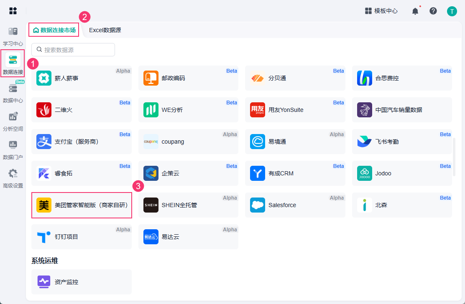465x304 pixels.
Task: Click the 钉钉项目 connector icon
Action: click(44, 236)
